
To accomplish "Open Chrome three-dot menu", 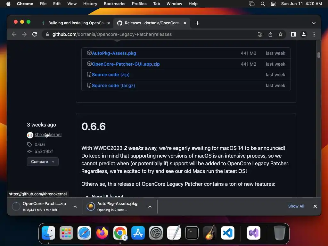I will point(314,34).
